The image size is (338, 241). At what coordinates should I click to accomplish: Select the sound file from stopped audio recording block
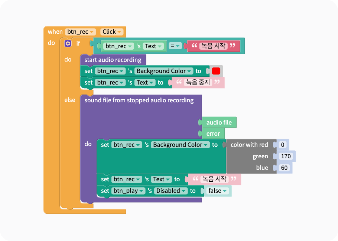tap(139, 100)
